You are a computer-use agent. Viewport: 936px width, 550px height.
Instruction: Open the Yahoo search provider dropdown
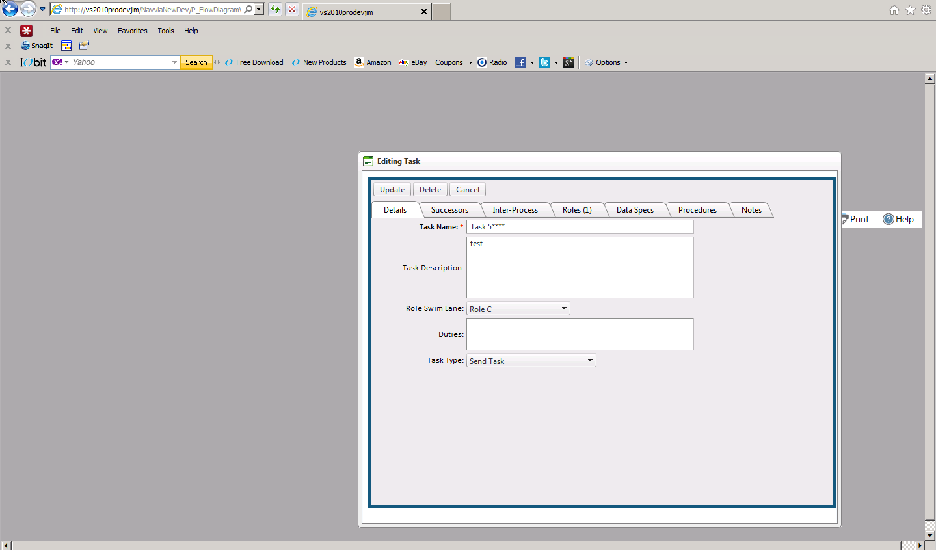point(60,62)
